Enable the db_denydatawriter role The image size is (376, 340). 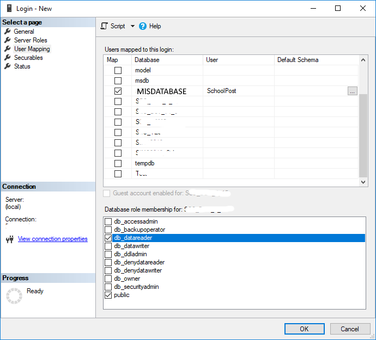point(108,270)
